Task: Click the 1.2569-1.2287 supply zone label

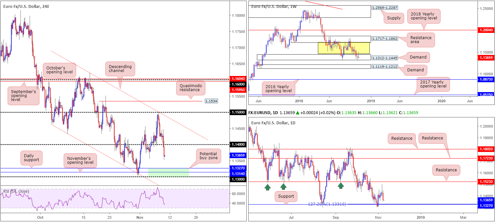Action: click(385, 8)
